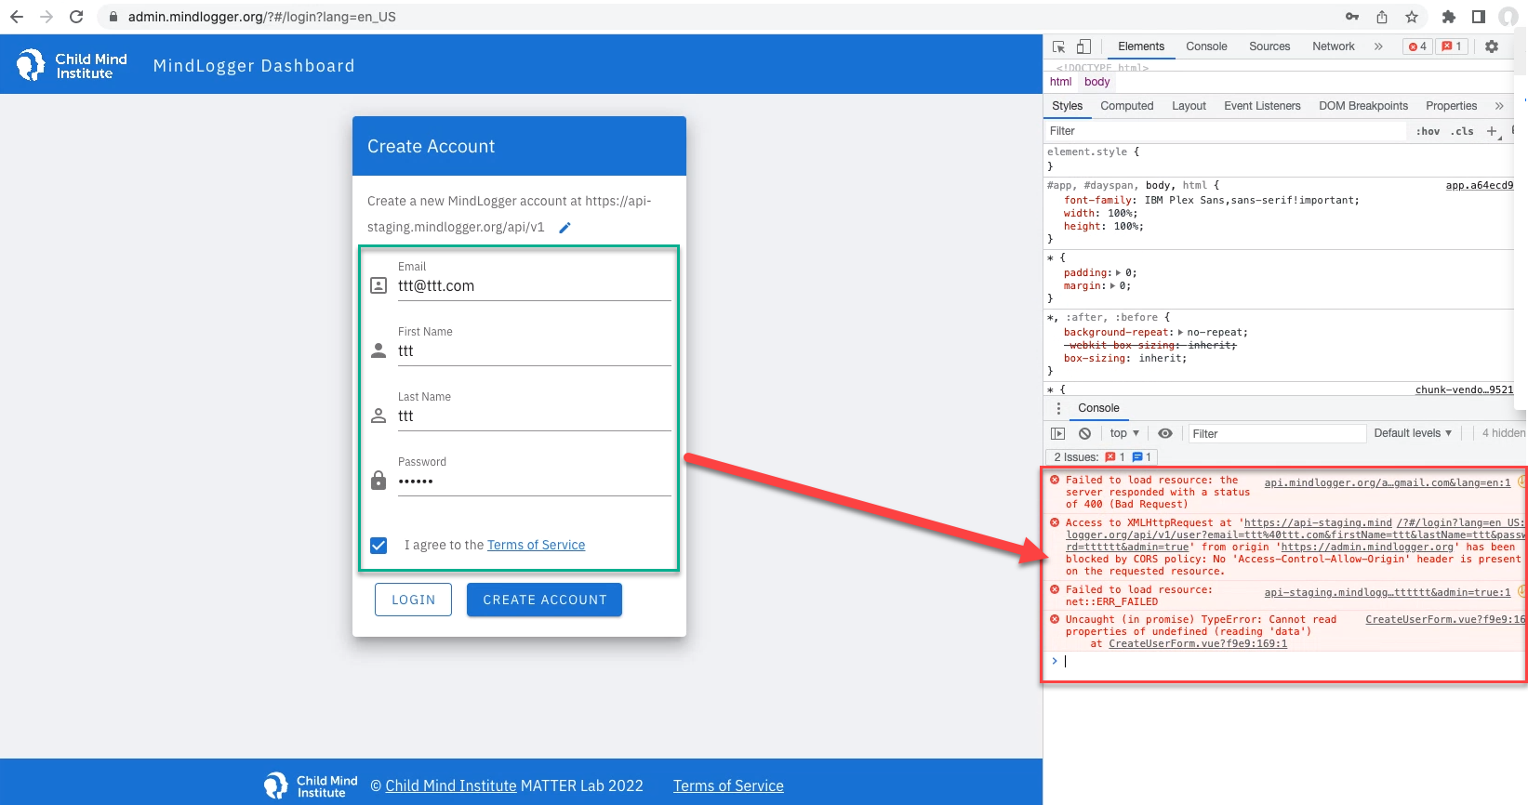Activate DevTools inspect element picker
The width and height of the screenshot is (1528, 805).
coord(1058,46)
